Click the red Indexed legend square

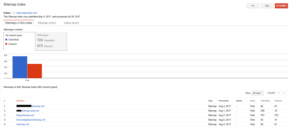[6, 44]
